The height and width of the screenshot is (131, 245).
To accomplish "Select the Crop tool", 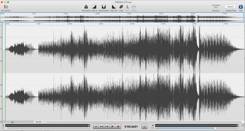I will [121, 7].
